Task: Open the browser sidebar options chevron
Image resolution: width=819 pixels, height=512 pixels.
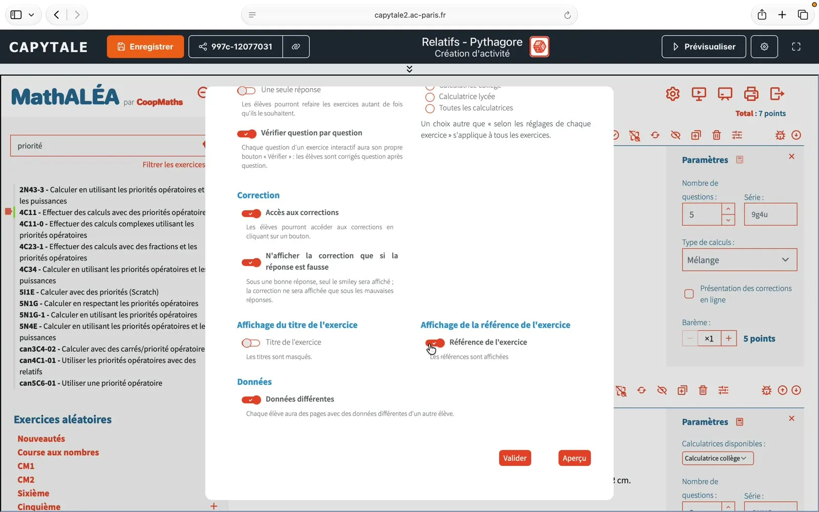Action: tap(31, 15)
